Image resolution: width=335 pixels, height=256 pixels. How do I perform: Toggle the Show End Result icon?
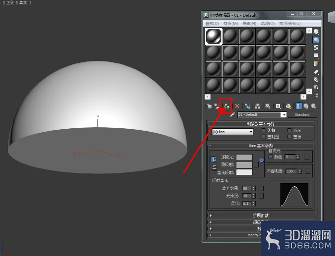tap(299, 106)
